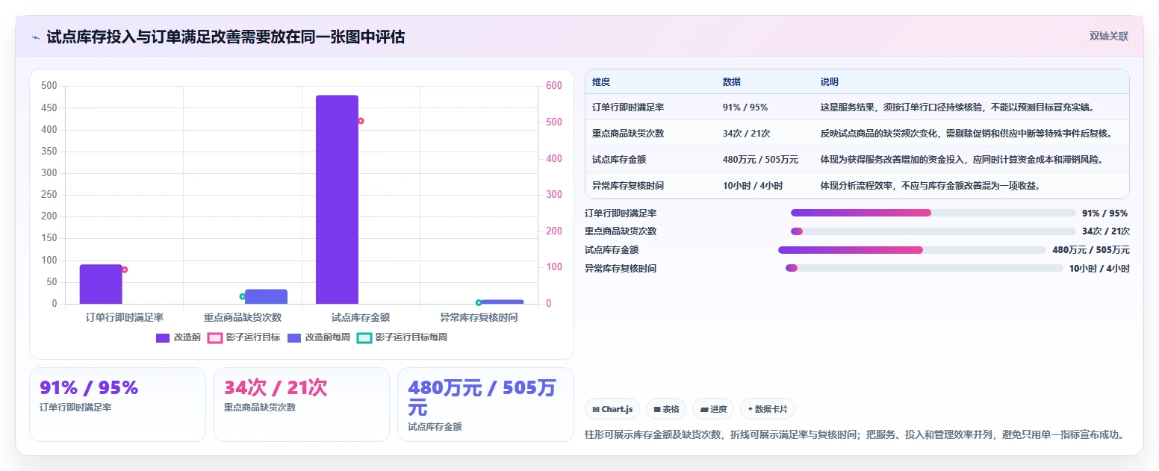The image size is (1159, 471).
Task: Click the description starting 体现分析流程效率
Action: point(930,186)
